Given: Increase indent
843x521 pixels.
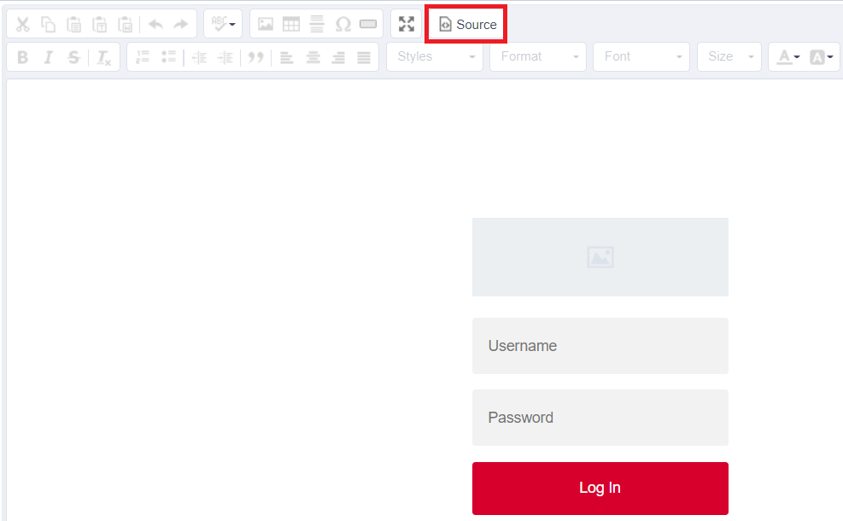Looking at the screenshot, I should pyautogui.click(x=225, y=57).
